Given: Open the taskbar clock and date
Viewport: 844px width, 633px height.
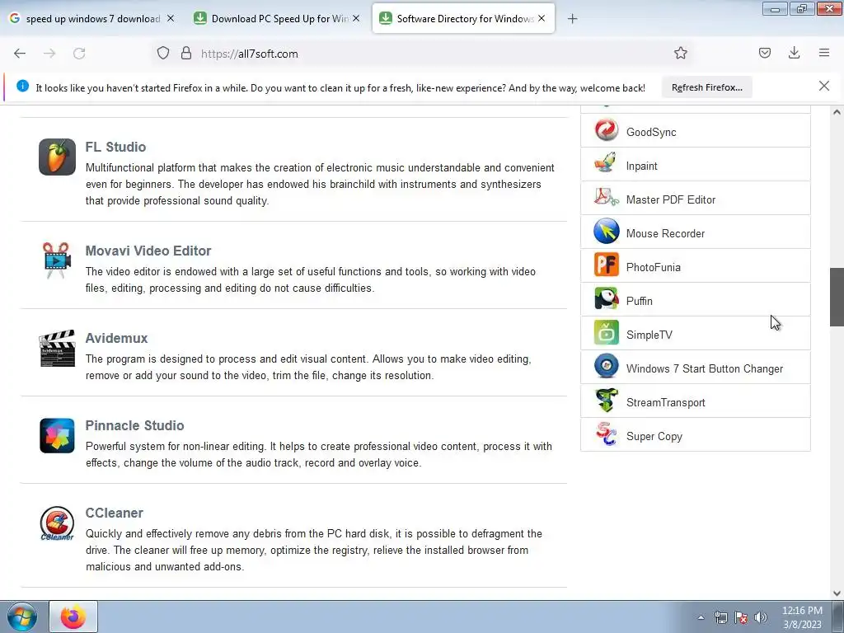Looking at the screenshot, I should click(802, 617).
